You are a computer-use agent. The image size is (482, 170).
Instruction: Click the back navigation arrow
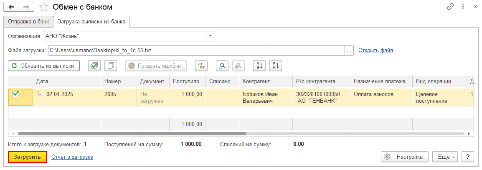point(11,7)
